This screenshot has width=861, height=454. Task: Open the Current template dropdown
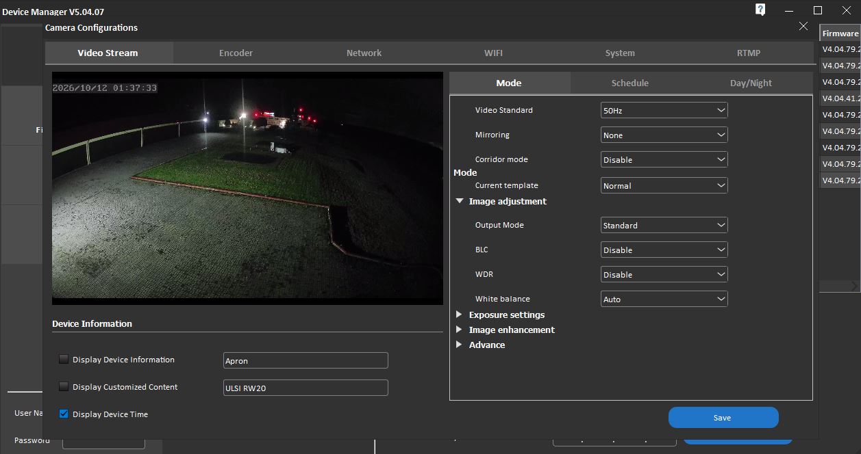point(664,185)
